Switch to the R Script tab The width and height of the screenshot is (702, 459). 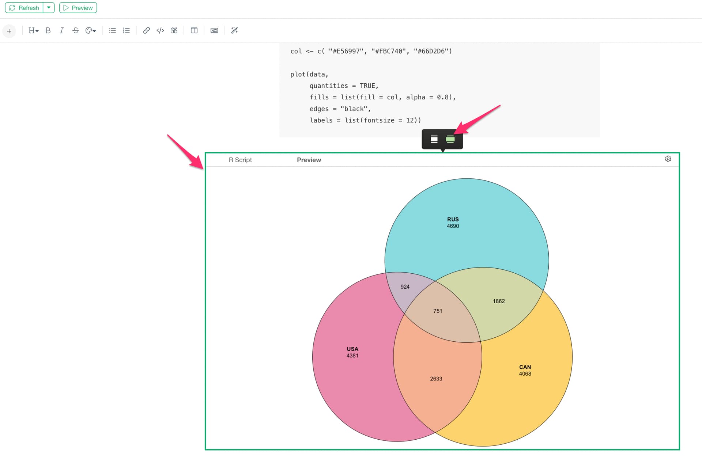240,160
